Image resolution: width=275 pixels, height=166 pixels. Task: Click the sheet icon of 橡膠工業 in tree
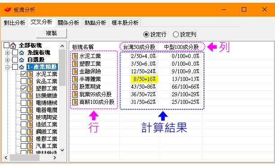pyautogui.click(x=30, y=139)
